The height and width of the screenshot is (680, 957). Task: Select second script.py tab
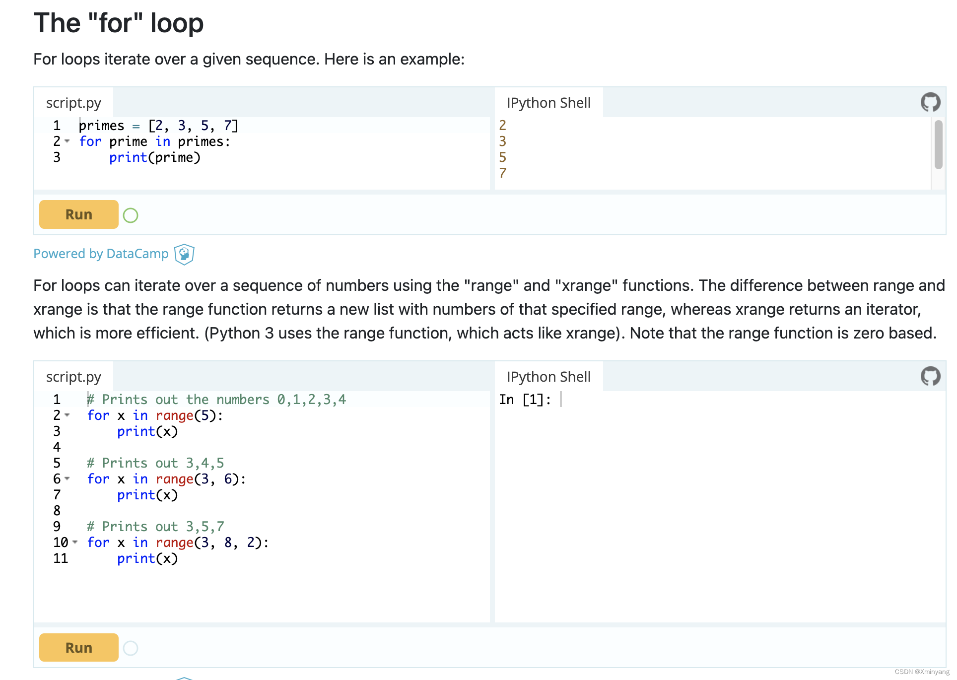tap(73, 377)
